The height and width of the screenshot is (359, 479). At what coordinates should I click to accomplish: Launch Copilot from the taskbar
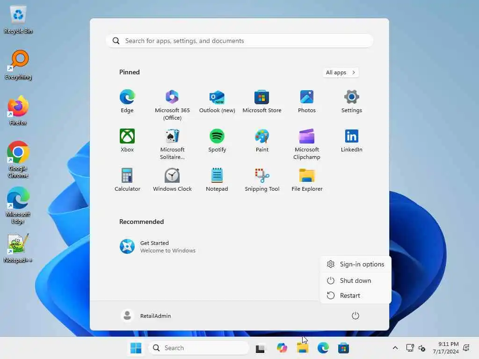[282, 348]
